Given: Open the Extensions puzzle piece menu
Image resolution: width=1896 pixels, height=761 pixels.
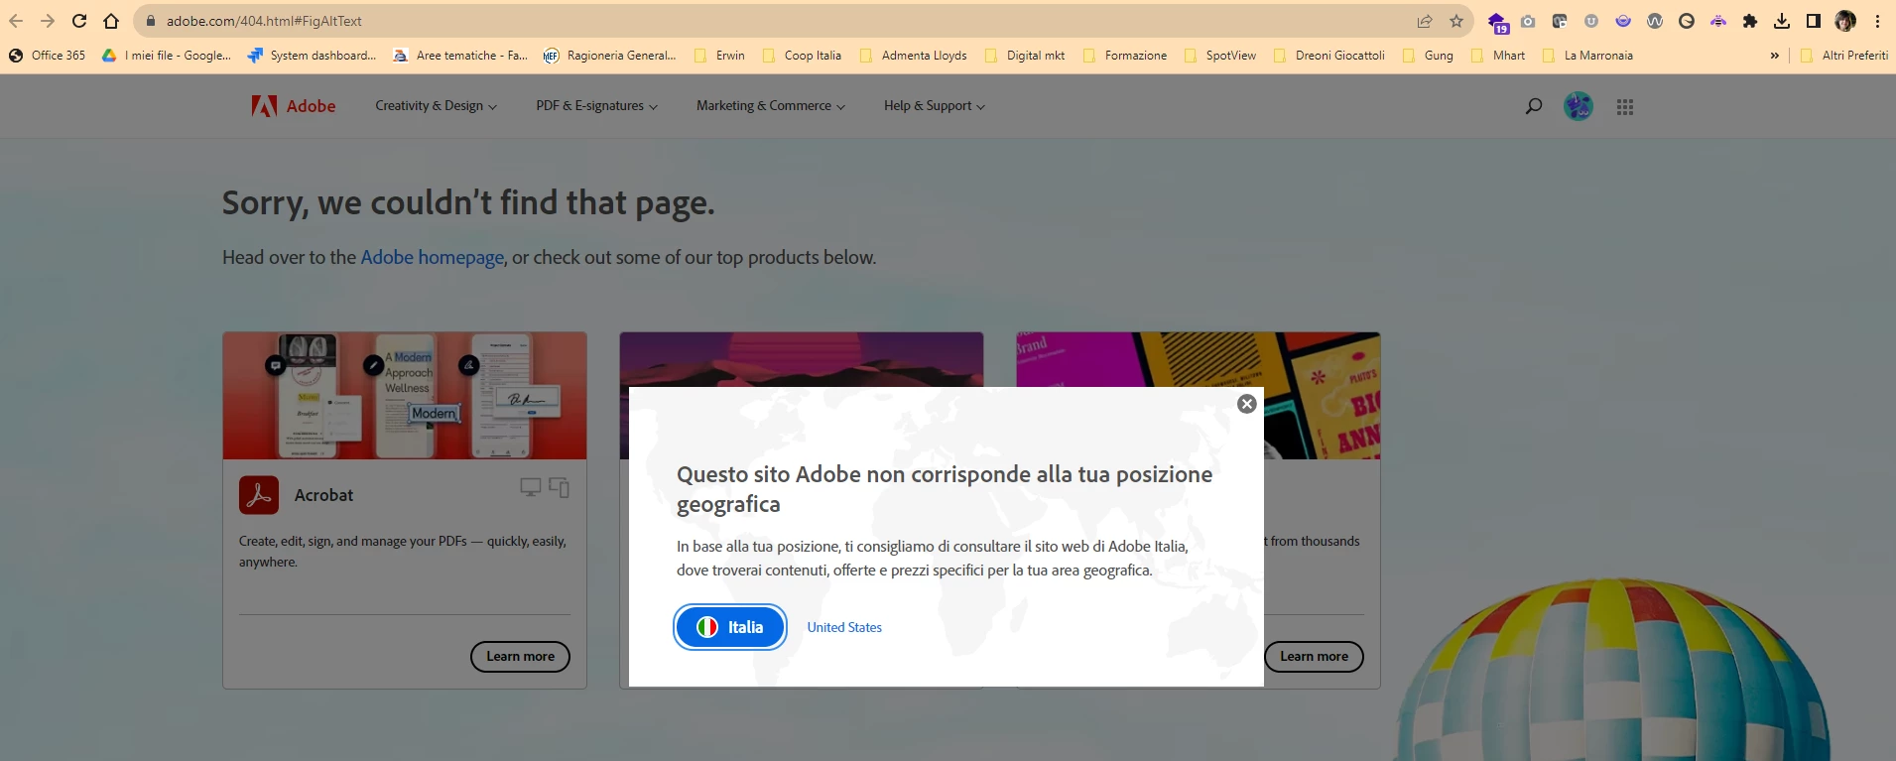Looking at the screenshot, I should (1750, 21).
